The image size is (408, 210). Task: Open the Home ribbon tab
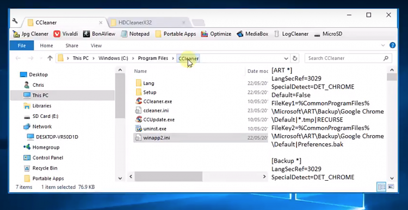46,46
